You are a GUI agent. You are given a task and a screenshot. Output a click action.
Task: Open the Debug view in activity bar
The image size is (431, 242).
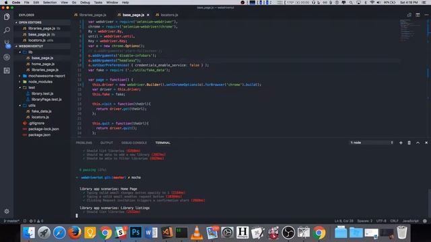coord(7,57)
